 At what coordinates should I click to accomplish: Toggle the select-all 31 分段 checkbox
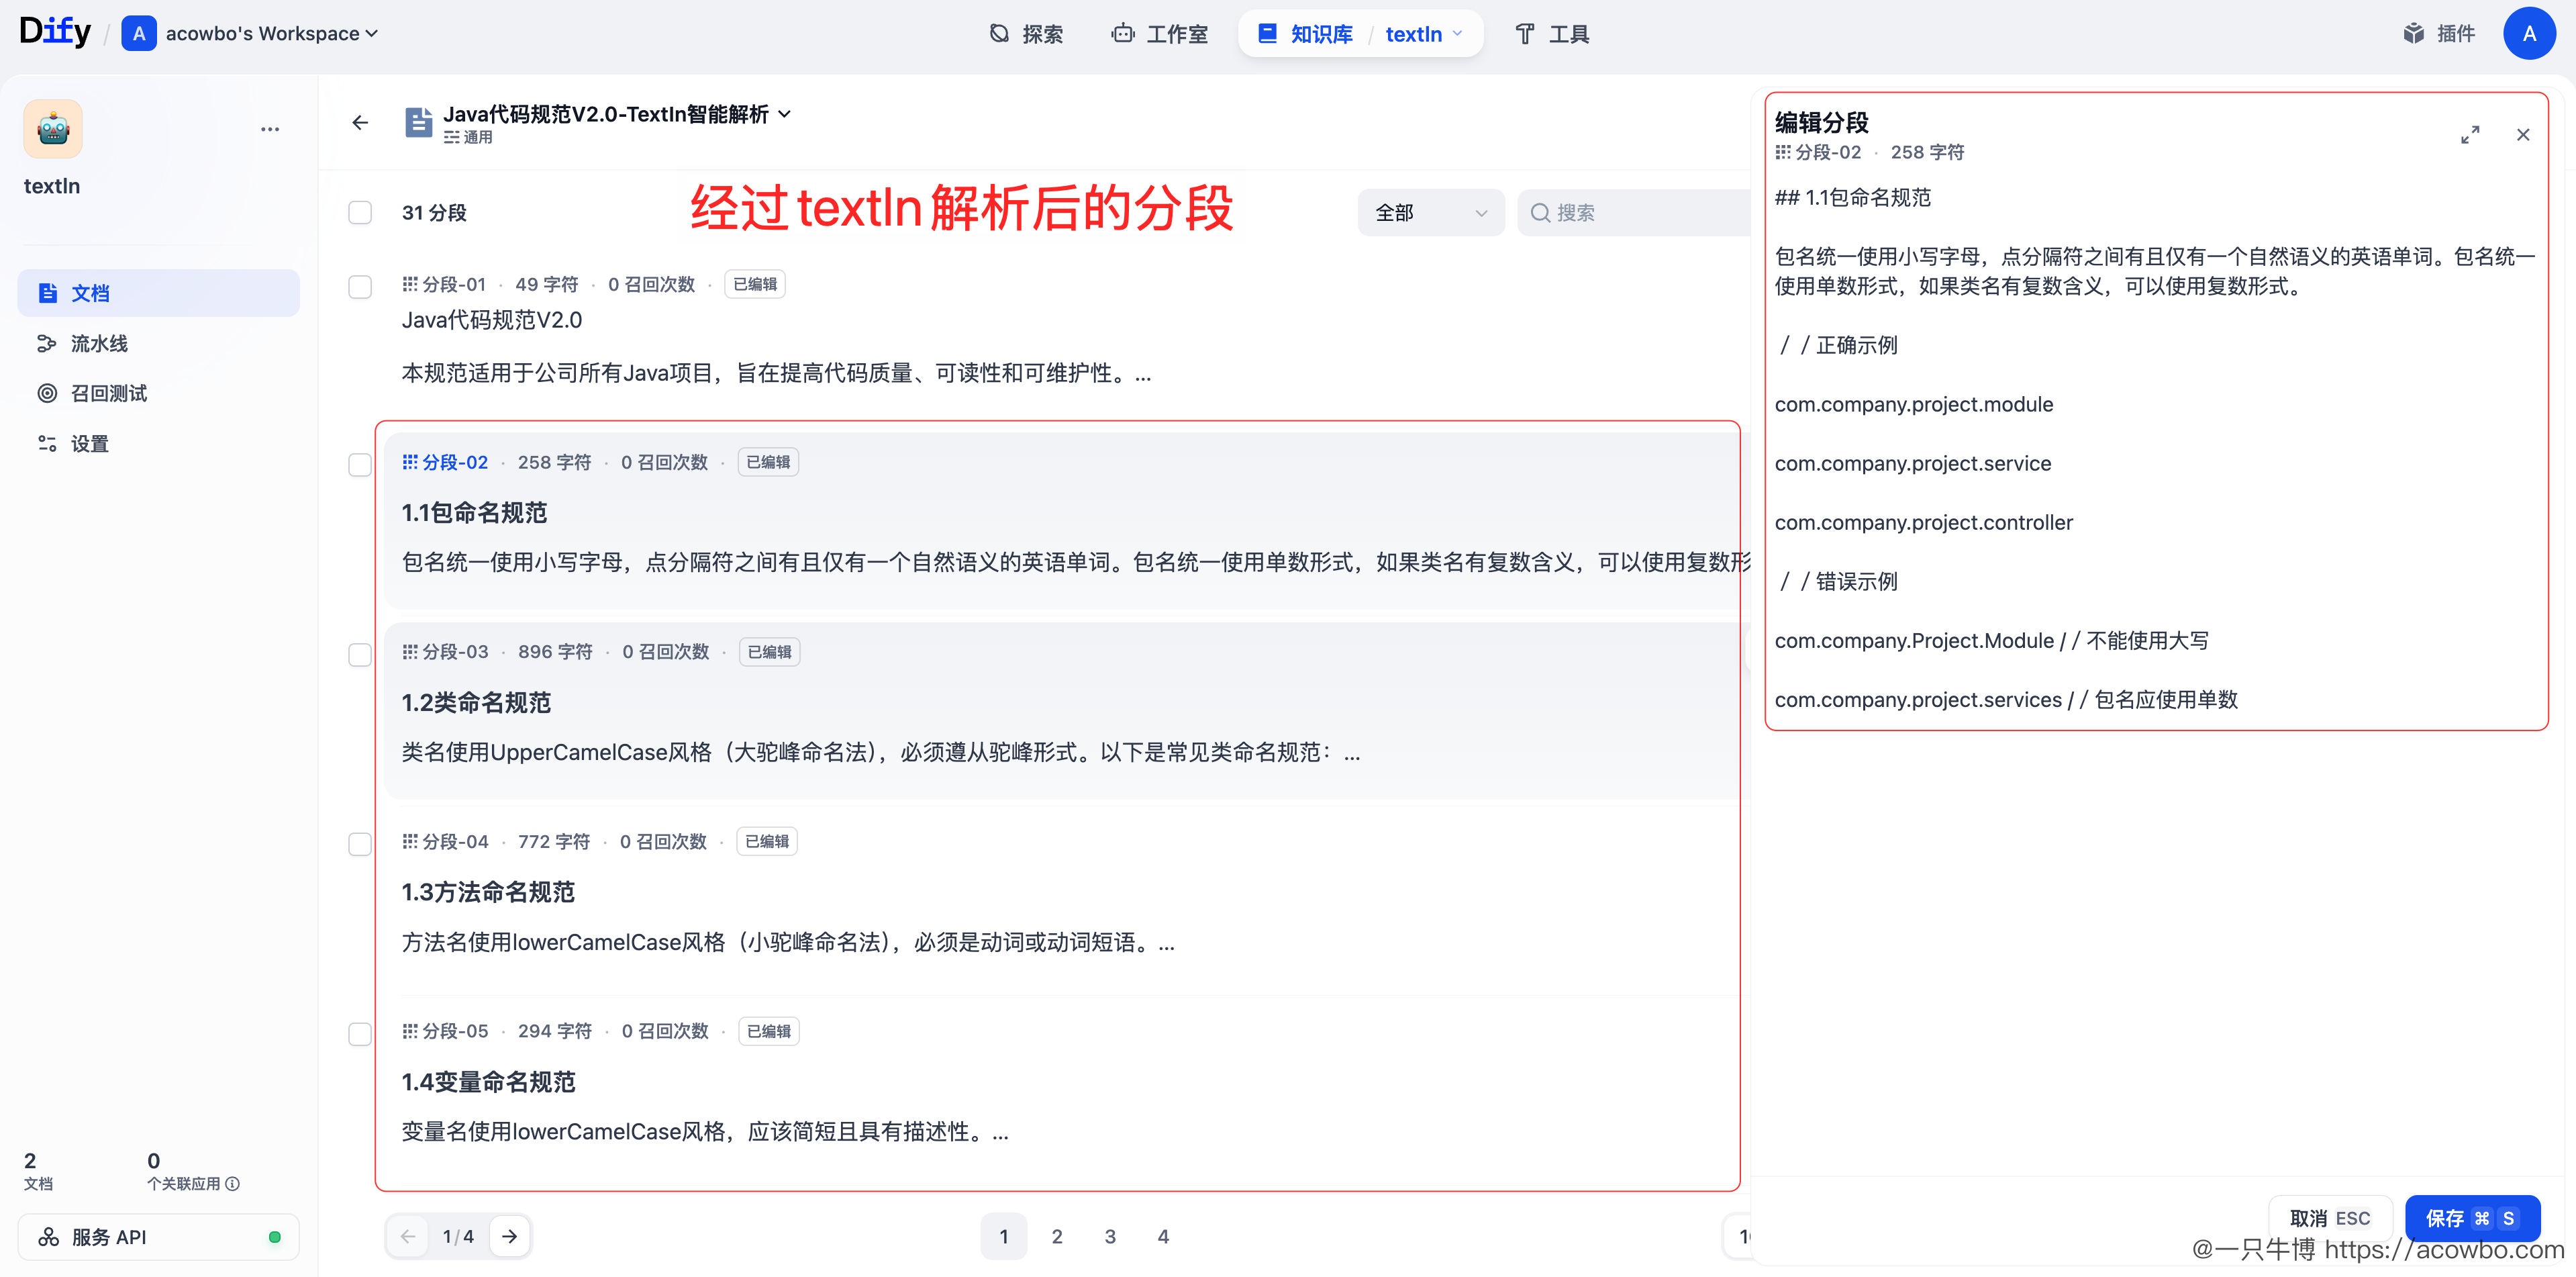click(360, 212)
